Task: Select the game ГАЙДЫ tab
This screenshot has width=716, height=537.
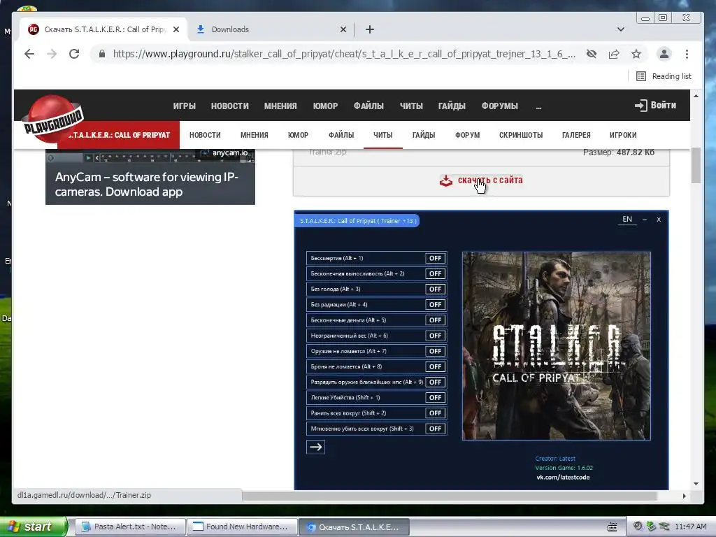Action: pos(424,135)
